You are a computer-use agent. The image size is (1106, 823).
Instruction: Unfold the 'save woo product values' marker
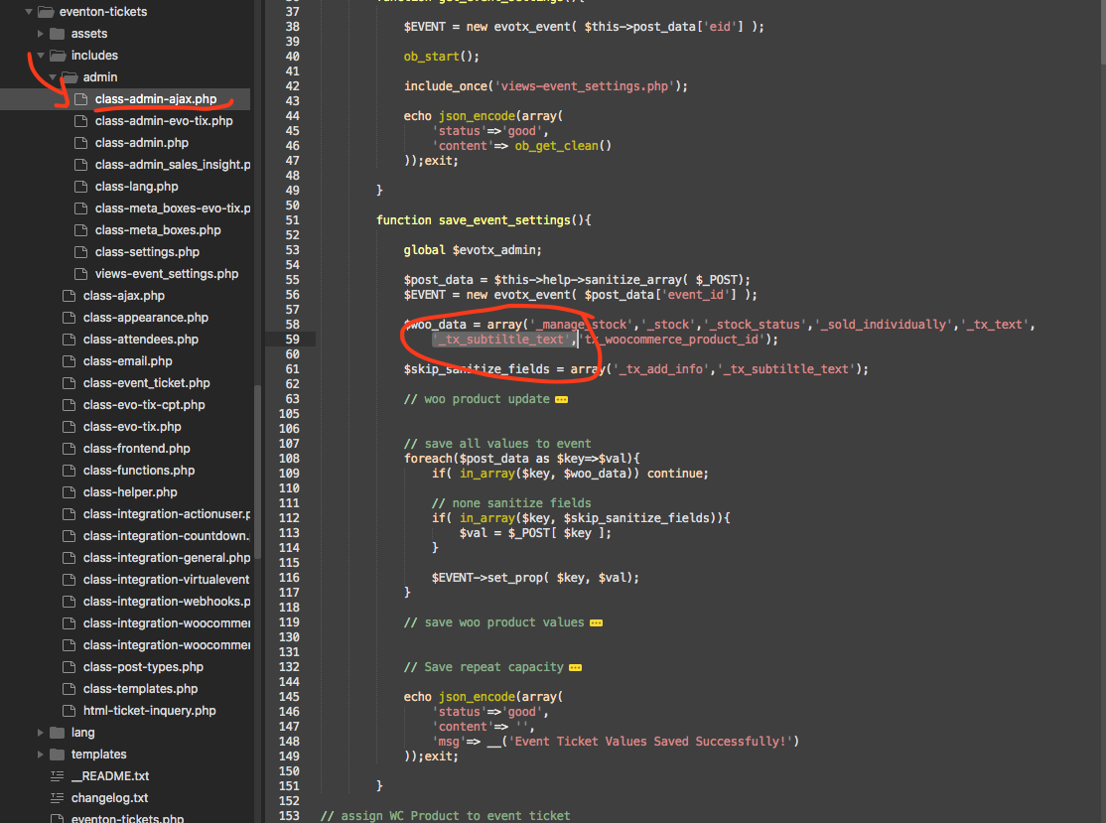tap(596, 623)
